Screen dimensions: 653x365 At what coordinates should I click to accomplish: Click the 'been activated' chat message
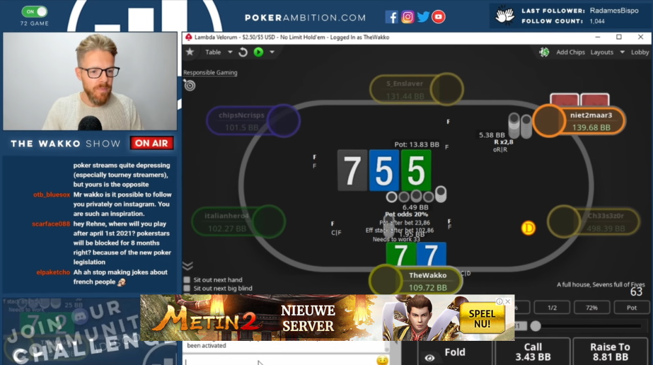click(x=206, y=345)
